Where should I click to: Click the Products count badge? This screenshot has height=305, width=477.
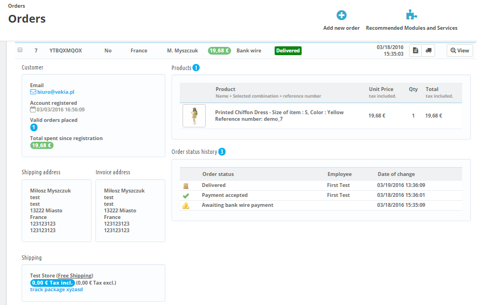point(196,68)
